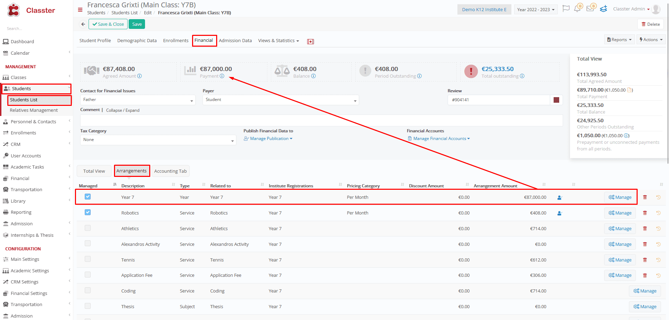
Task: Click the blue layers-plus icon
Action: (603, 9)
